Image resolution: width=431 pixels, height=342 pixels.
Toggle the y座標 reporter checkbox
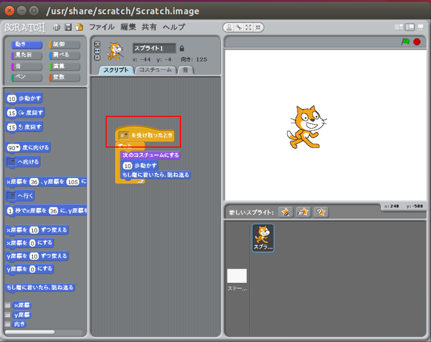tap(8, 315)
